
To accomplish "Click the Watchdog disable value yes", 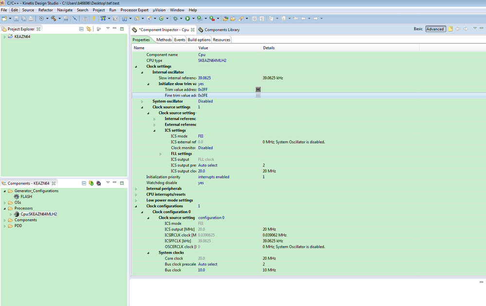I will click(201, 183).
